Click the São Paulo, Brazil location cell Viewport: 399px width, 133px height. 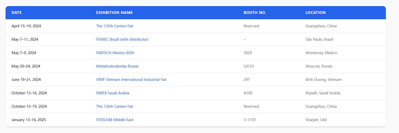coord(319,39)
